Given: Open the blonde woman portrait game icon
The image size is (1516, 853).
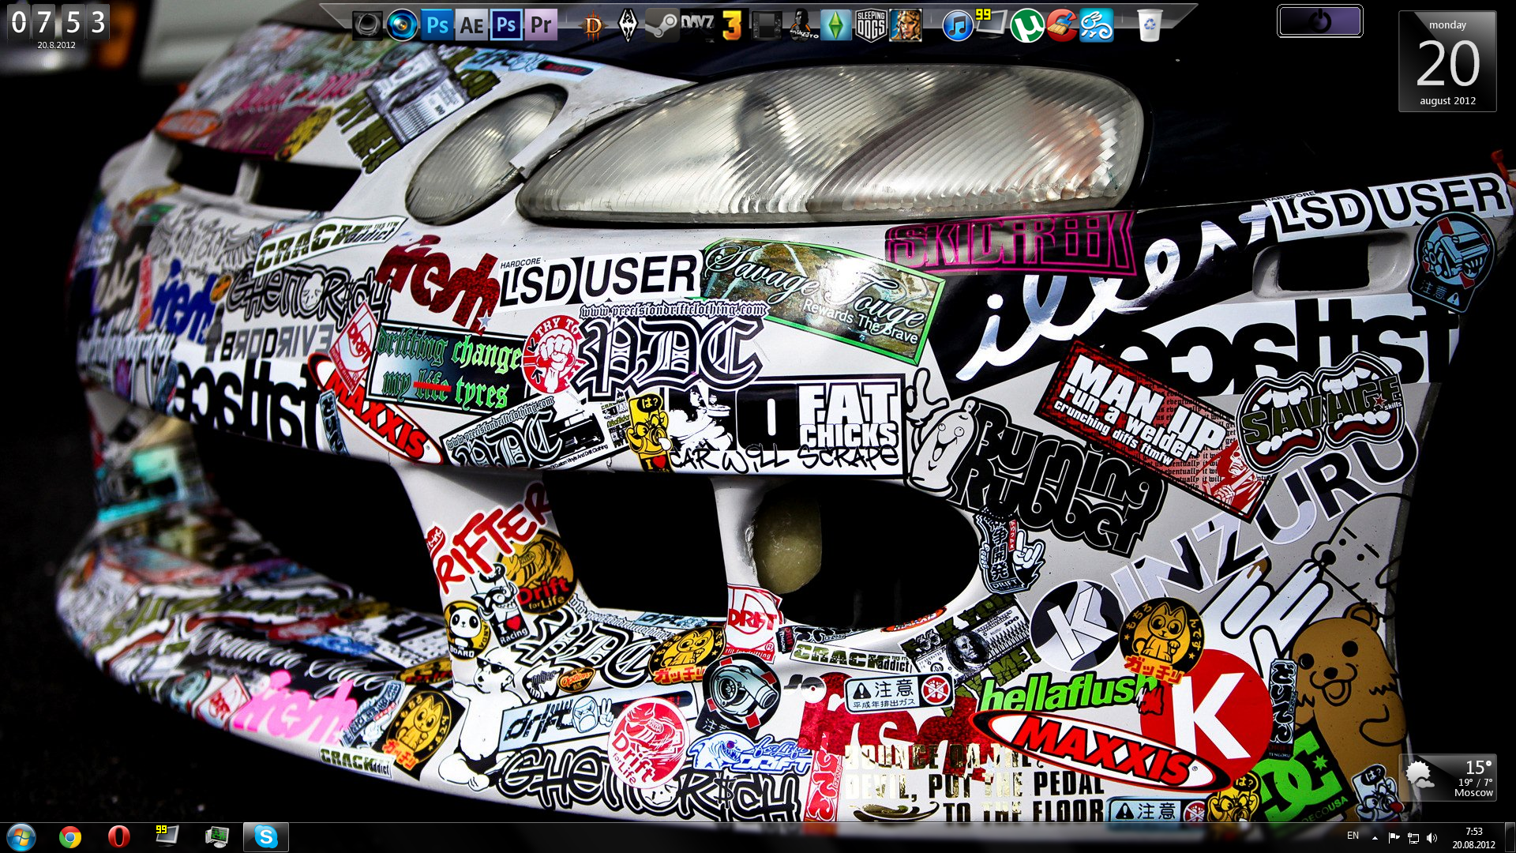Looking at the screenshot, I should coord(906,25).
